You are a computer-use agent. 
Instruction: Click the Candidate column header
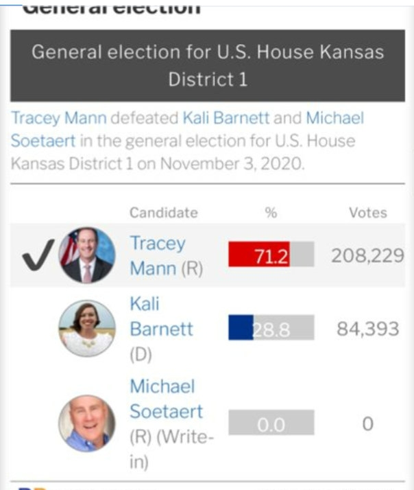coord(163,213)
